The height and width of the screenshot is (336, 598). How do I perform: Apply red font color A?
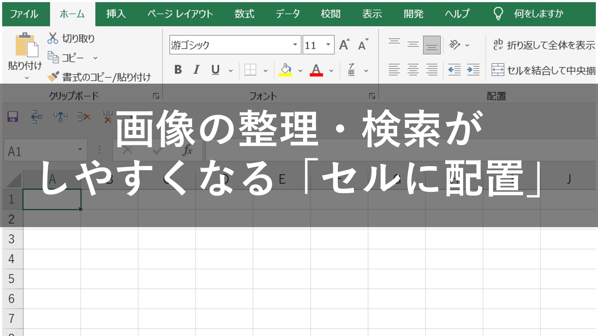(x=316, y=69)
